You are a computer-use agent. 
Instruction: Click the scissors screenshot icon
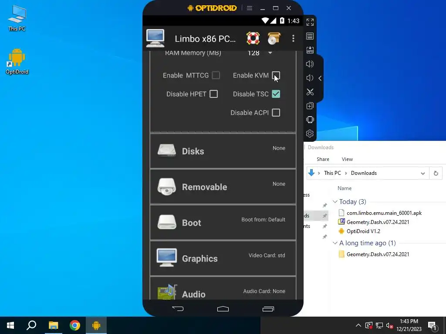[x=310, y=92]
